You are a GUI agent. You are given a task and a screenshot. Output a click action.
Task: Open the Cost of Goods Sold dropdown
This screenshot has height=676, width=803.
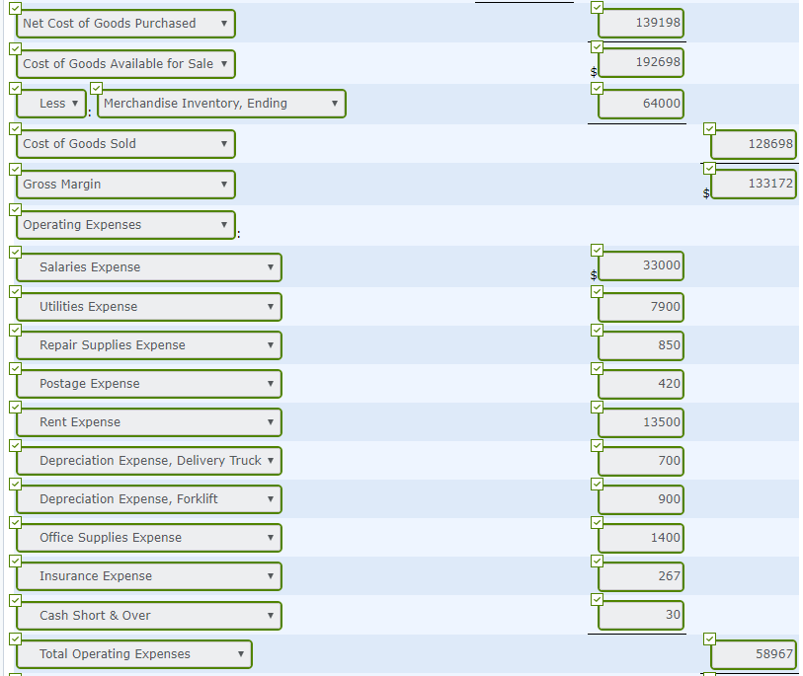[125, 143]
